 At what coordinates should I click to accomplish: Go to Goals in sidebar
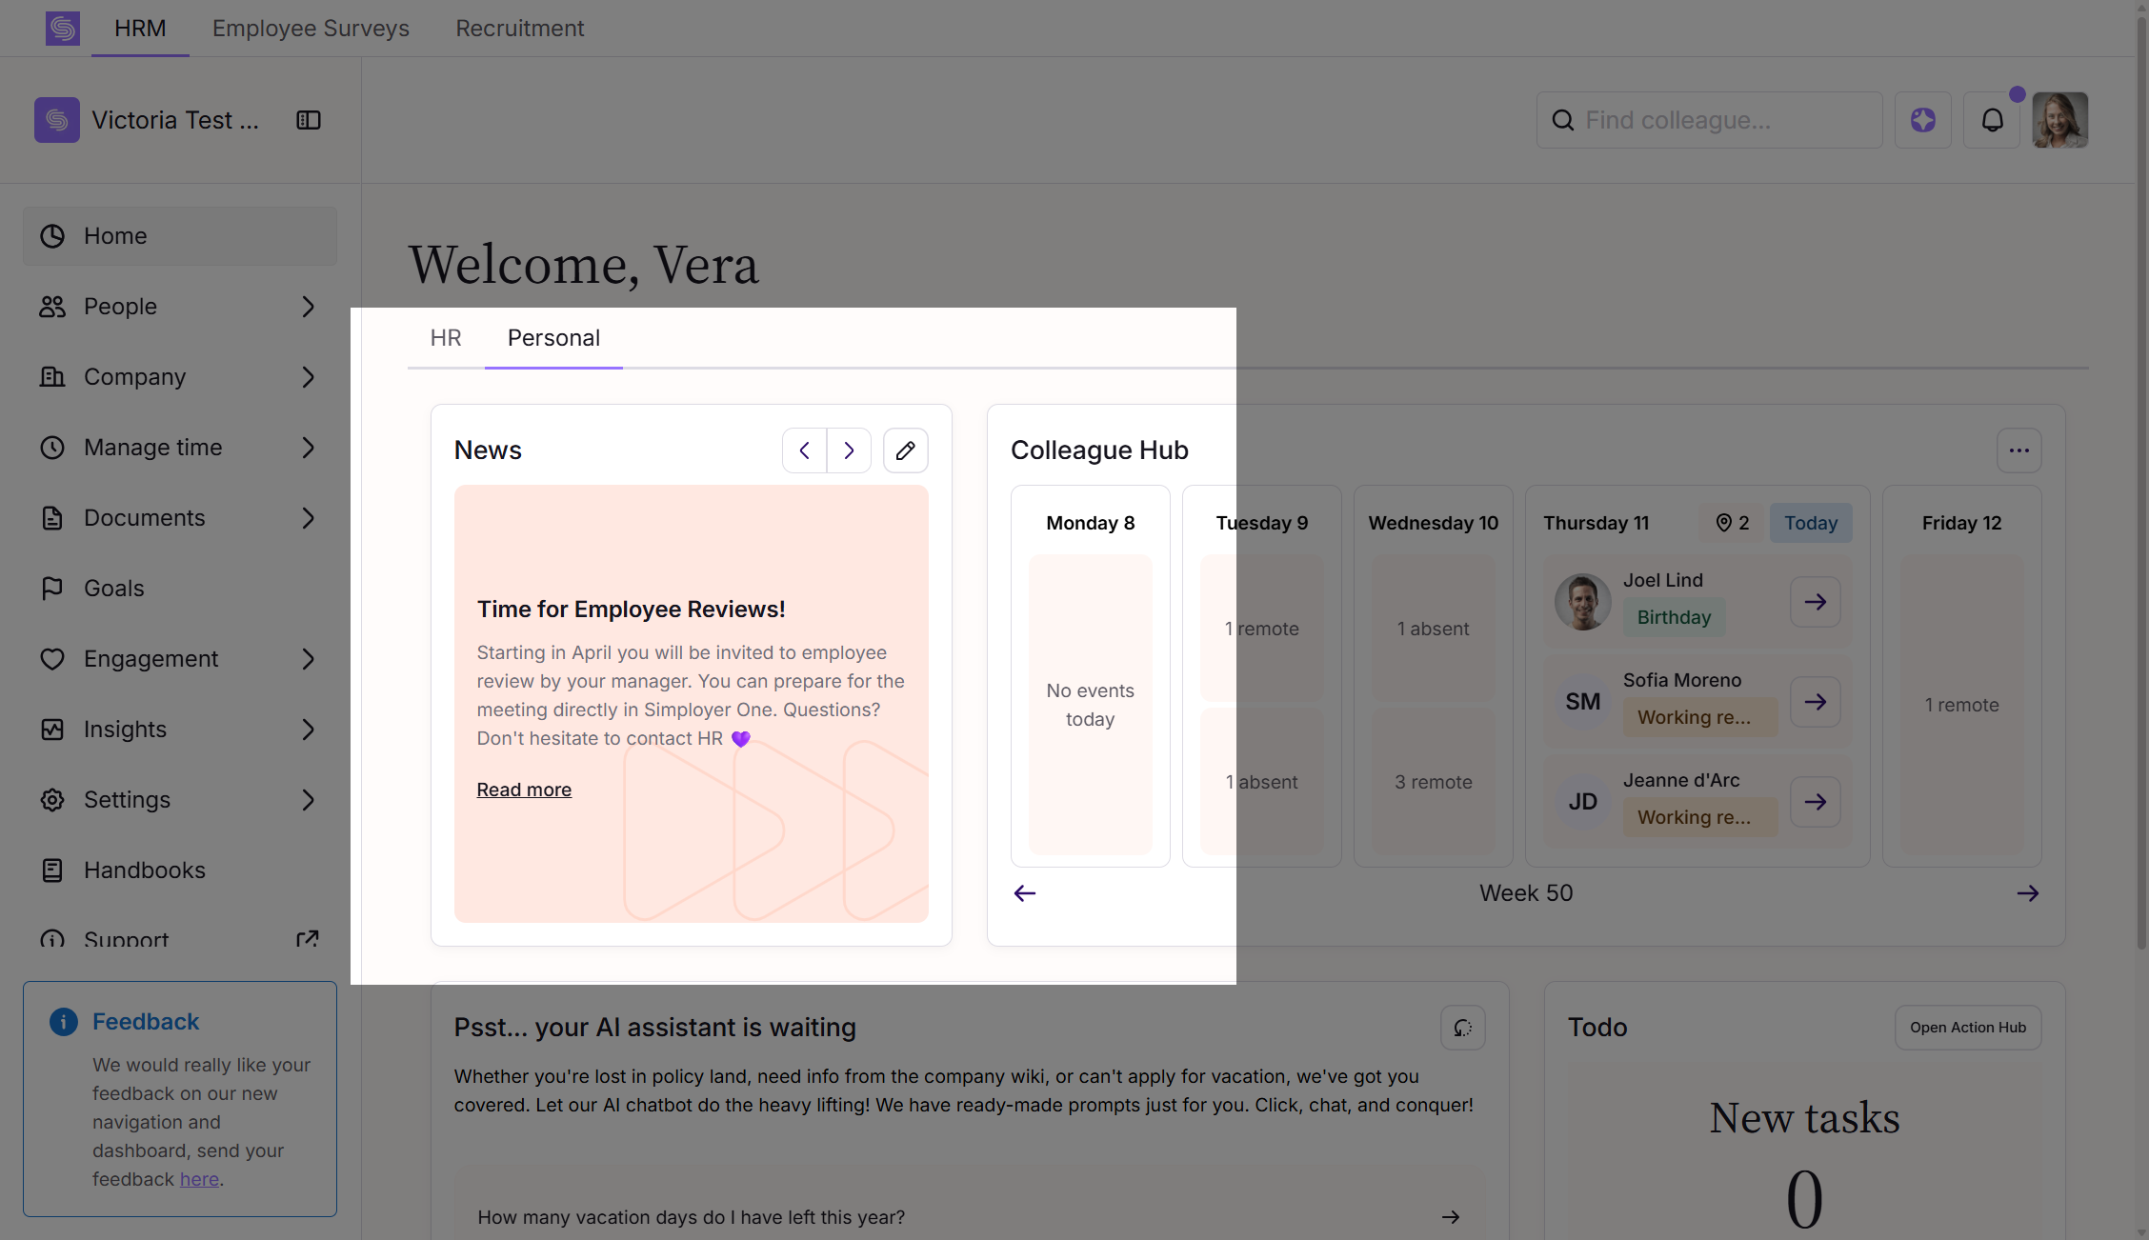[114, 589]
